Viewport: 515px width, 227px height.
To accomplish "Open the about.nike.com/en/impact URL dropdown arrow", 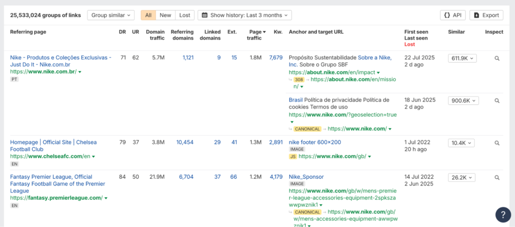I will pyautogui.click(x=378, y=73).
